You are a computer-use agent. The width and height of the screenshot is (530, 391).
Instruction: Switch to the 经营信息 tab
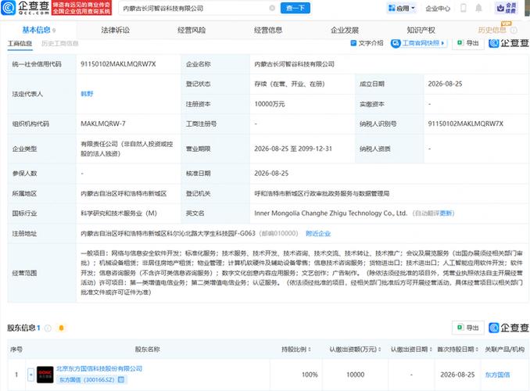click(268, 30)
